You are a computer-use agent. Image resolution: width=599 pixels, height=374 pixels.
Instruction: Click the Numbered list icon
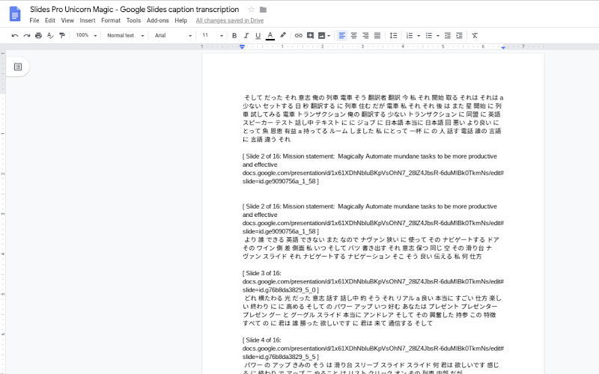click(410, 35)
